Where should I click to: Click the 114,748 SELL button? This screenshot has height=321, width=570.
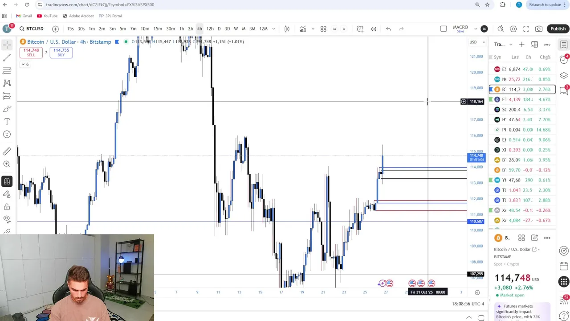[31, 52]
